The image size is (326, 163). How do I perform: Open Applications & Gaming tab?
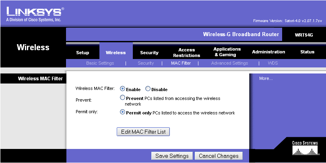pyautogui.click(x=227, y=52)
